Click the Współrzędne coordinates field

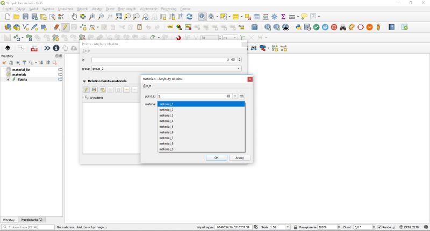[x=233, y=227]
